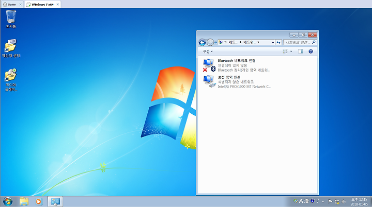Open the volume speaker tray icon

[343, 201]
